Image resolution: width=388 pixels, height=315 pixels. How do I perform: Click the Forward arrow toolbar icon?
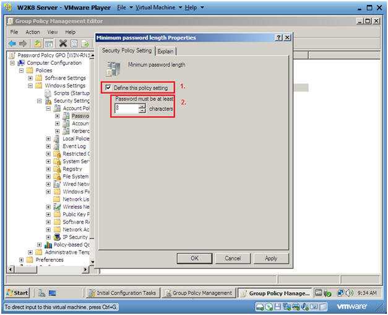click(x=23, y=44)
